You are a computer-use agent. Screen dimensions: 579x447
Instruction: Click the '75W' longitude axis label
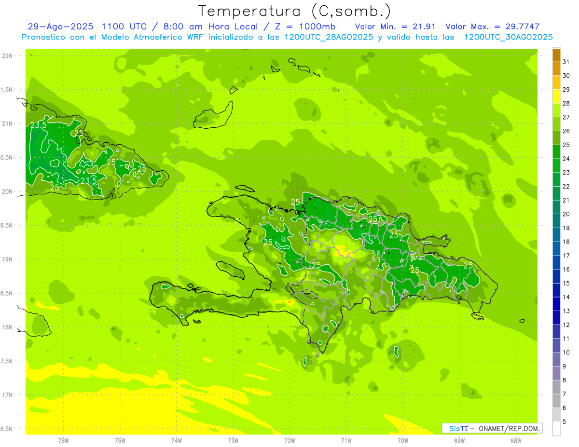(120, 440)
